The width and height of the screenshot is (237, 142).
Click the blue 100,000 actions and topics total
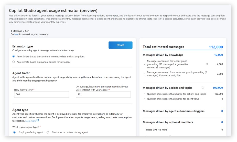click(x=218, y=88)
